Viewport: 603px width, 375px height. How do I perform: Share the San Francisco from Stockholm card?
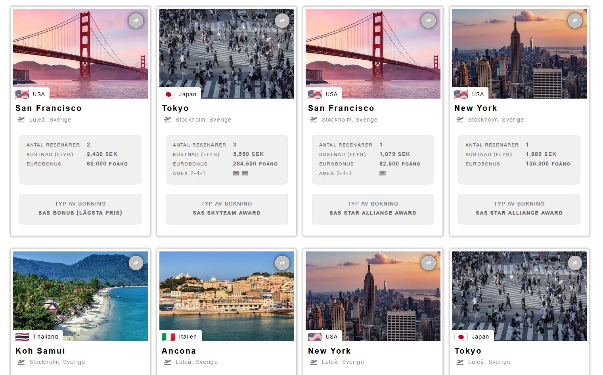[x=429, y=21]
